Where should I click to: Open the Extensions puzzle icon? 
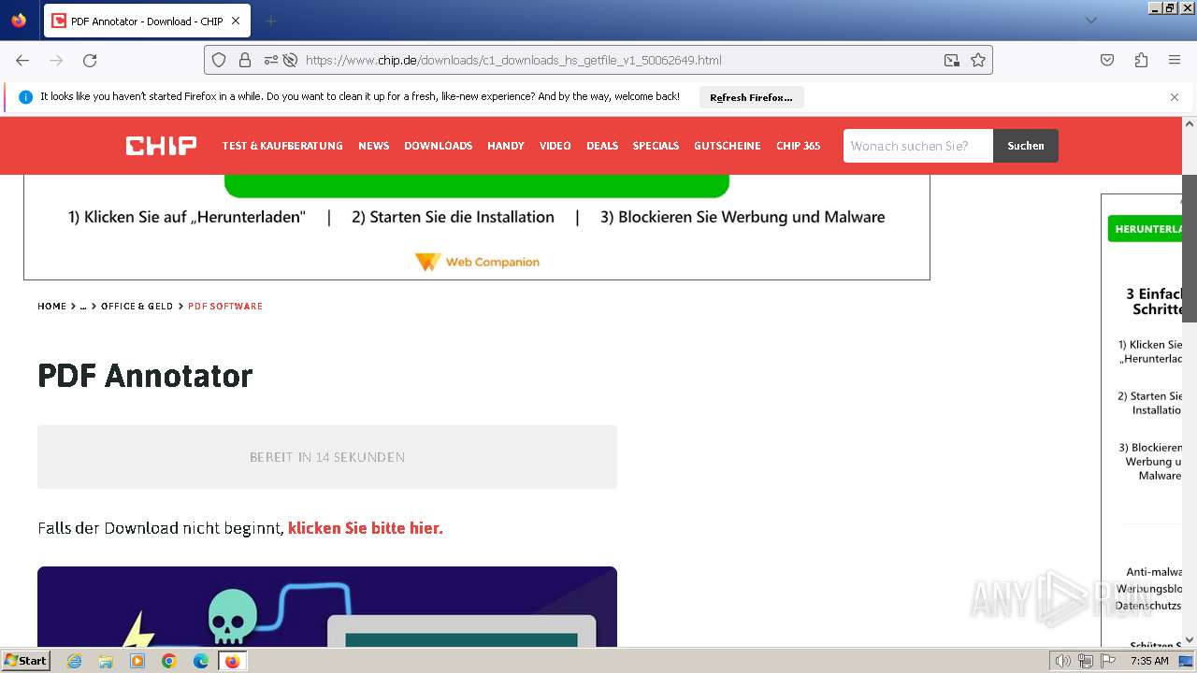pos(1141,60)
